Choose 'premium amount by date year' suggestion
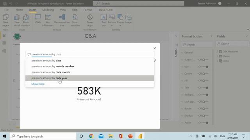This screenshot has width=250, height=140. [x=89, y=78]
